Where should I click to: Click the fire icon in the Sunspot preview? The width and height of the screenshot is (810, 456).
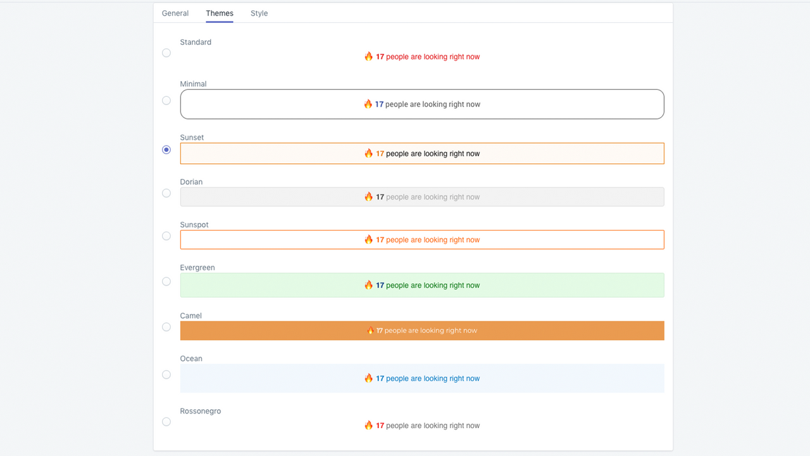click(x=368, y=239)
